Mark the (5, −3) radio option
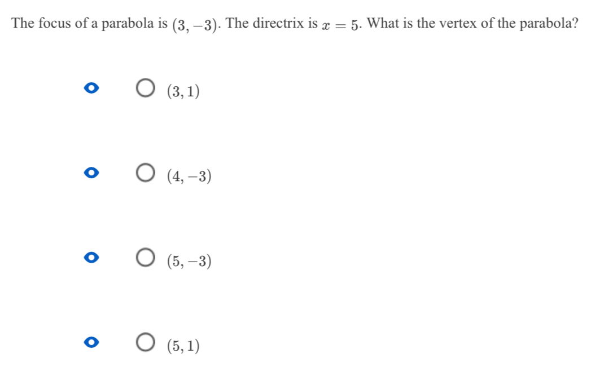The width and height of the screenshot is (591, 367). pos(145,258)
